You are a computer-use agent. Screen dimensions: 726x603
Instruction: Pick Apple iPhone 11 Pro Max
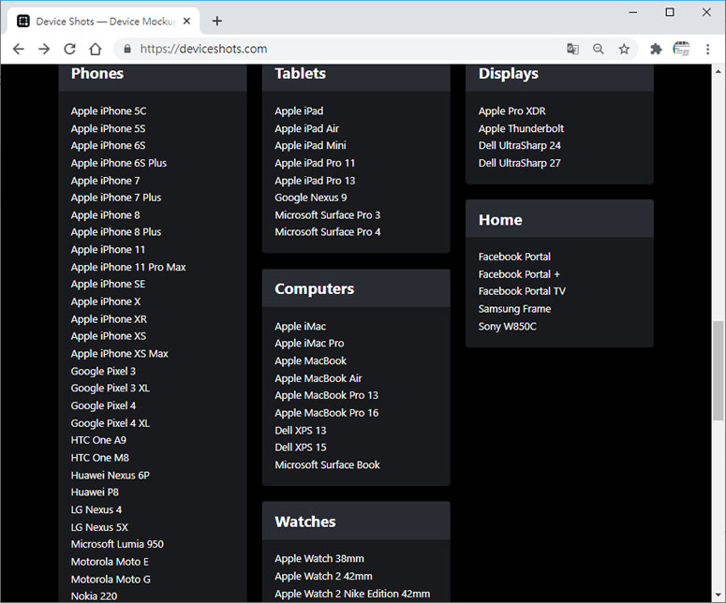click(x=128, y=267)
